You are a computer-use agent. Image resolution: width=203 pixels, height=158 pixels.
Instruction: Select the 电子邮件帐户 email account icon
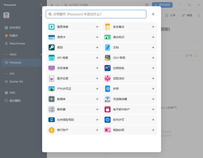(108, 109)
